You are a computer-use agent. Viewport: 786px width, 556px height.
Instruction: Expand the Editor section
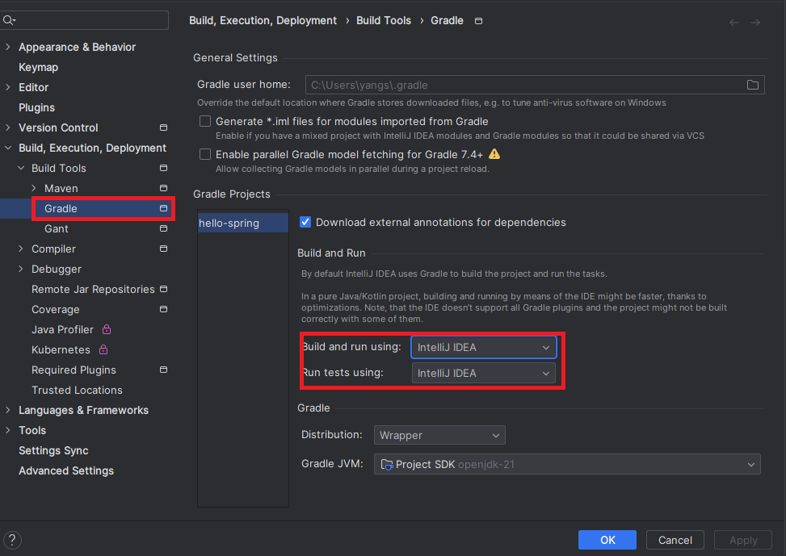(x=7, y=87)
